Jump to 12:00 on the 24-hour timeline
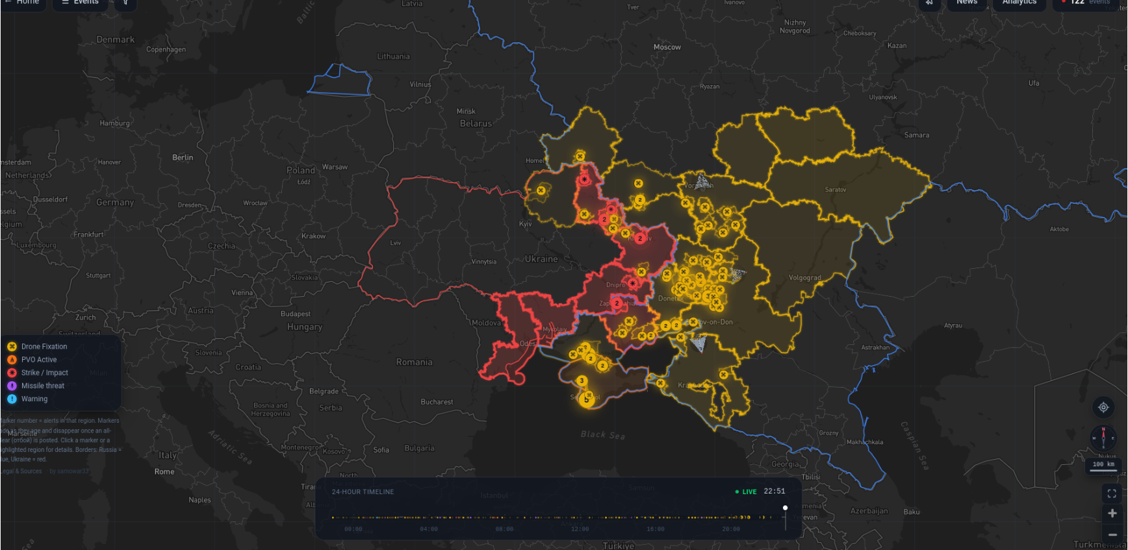The image size is (1128, 550). coord(580,529)
